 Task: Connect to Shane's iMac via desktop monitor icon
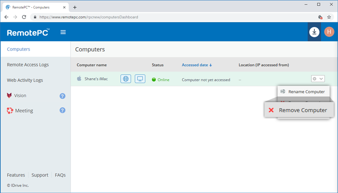coord(140,79)
